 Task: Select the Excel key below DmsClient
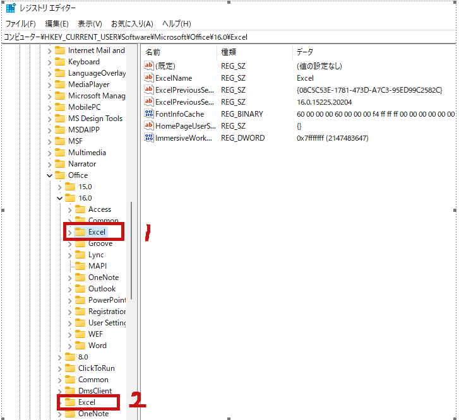click(86, 402)
